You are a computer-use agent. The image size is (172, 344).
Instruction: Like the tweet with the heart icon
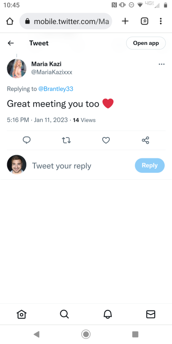click(106, 140)
